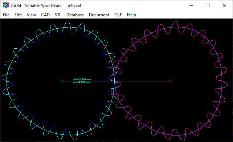Maximize the ZAR4 window
Image resolution: width=233 pixels, height=142 pixels.
click(208, 6)
